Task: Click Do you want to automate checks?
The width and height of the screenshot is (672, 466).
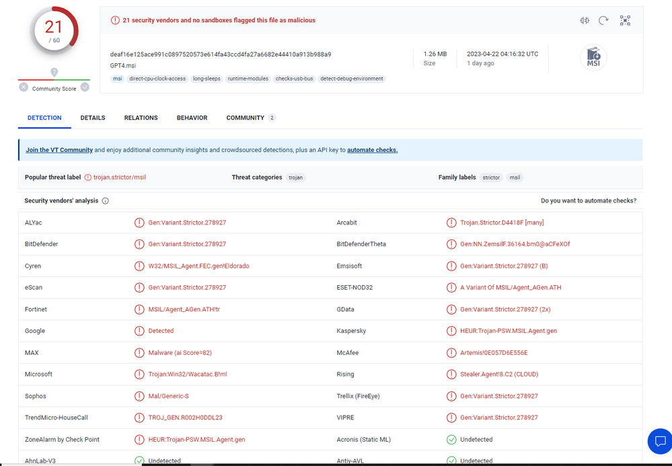Action: click(589, 201)
